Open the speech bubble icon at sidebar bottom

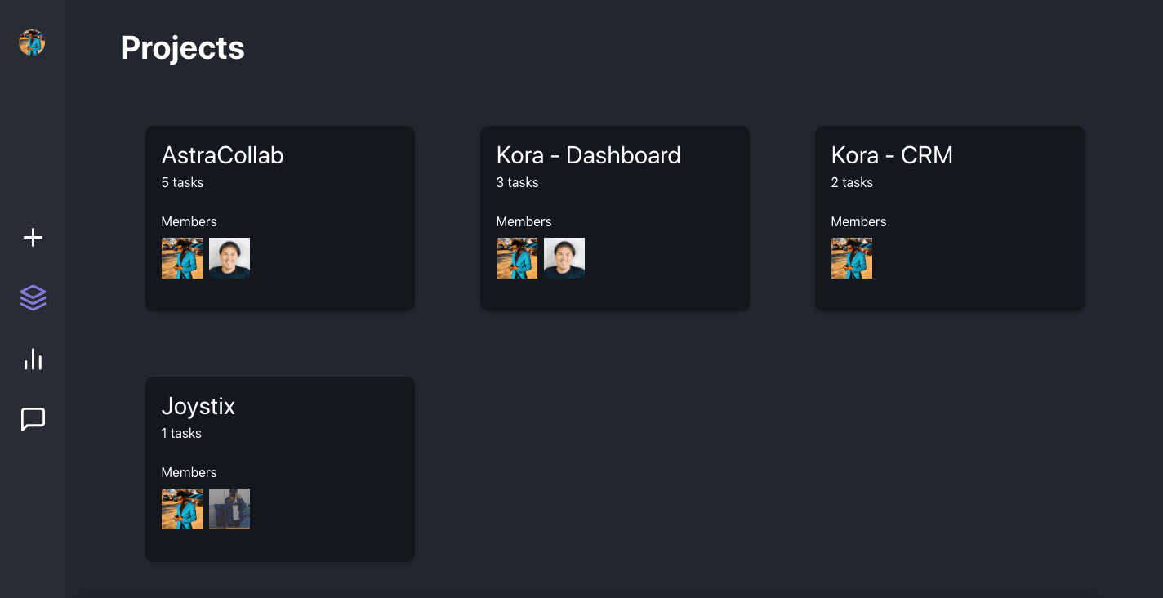pos(33,420)
